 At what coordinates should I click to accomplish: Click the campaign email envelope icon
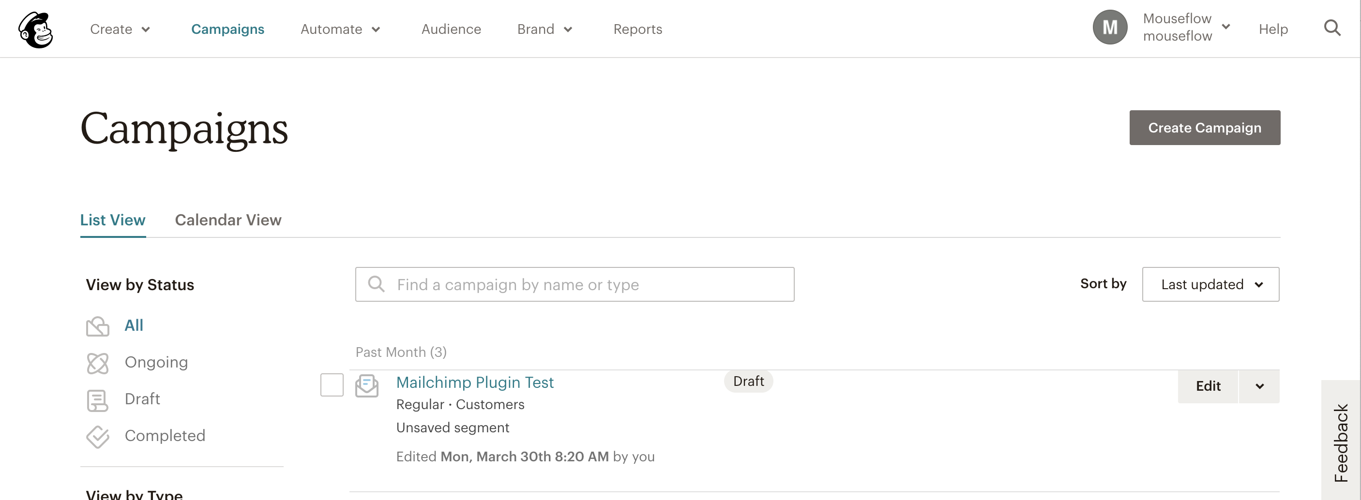coord(367,385)
